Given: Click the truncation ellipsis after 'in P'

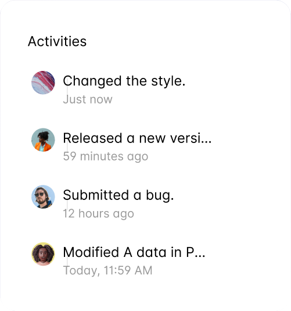Looking at the screenshot, I should tap(200, 256).
